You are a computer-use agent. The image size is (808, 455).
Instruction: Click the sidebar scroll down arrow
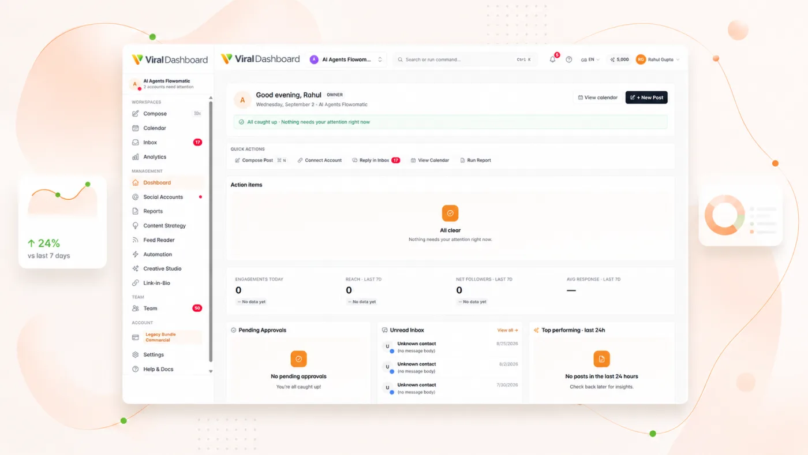211,371
